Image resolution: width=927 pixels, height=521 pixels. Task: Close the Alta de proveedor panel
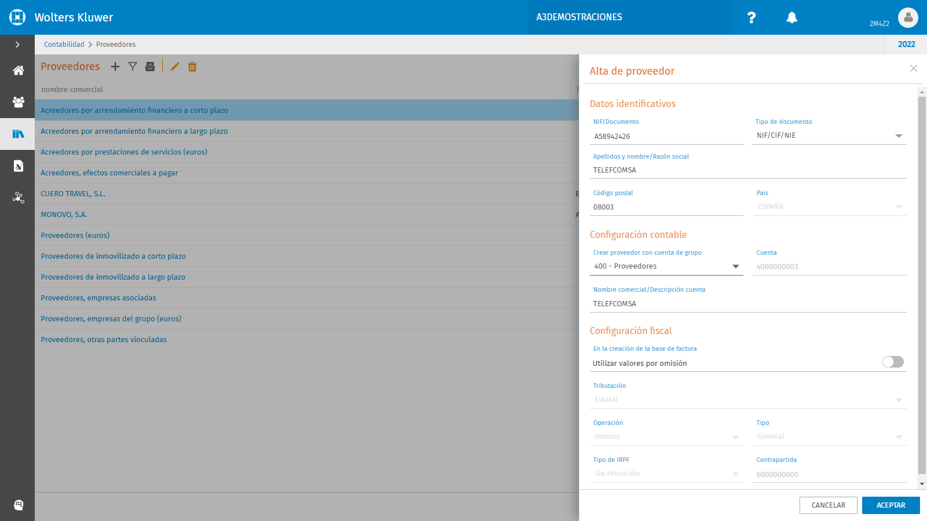tap(914, 68)
